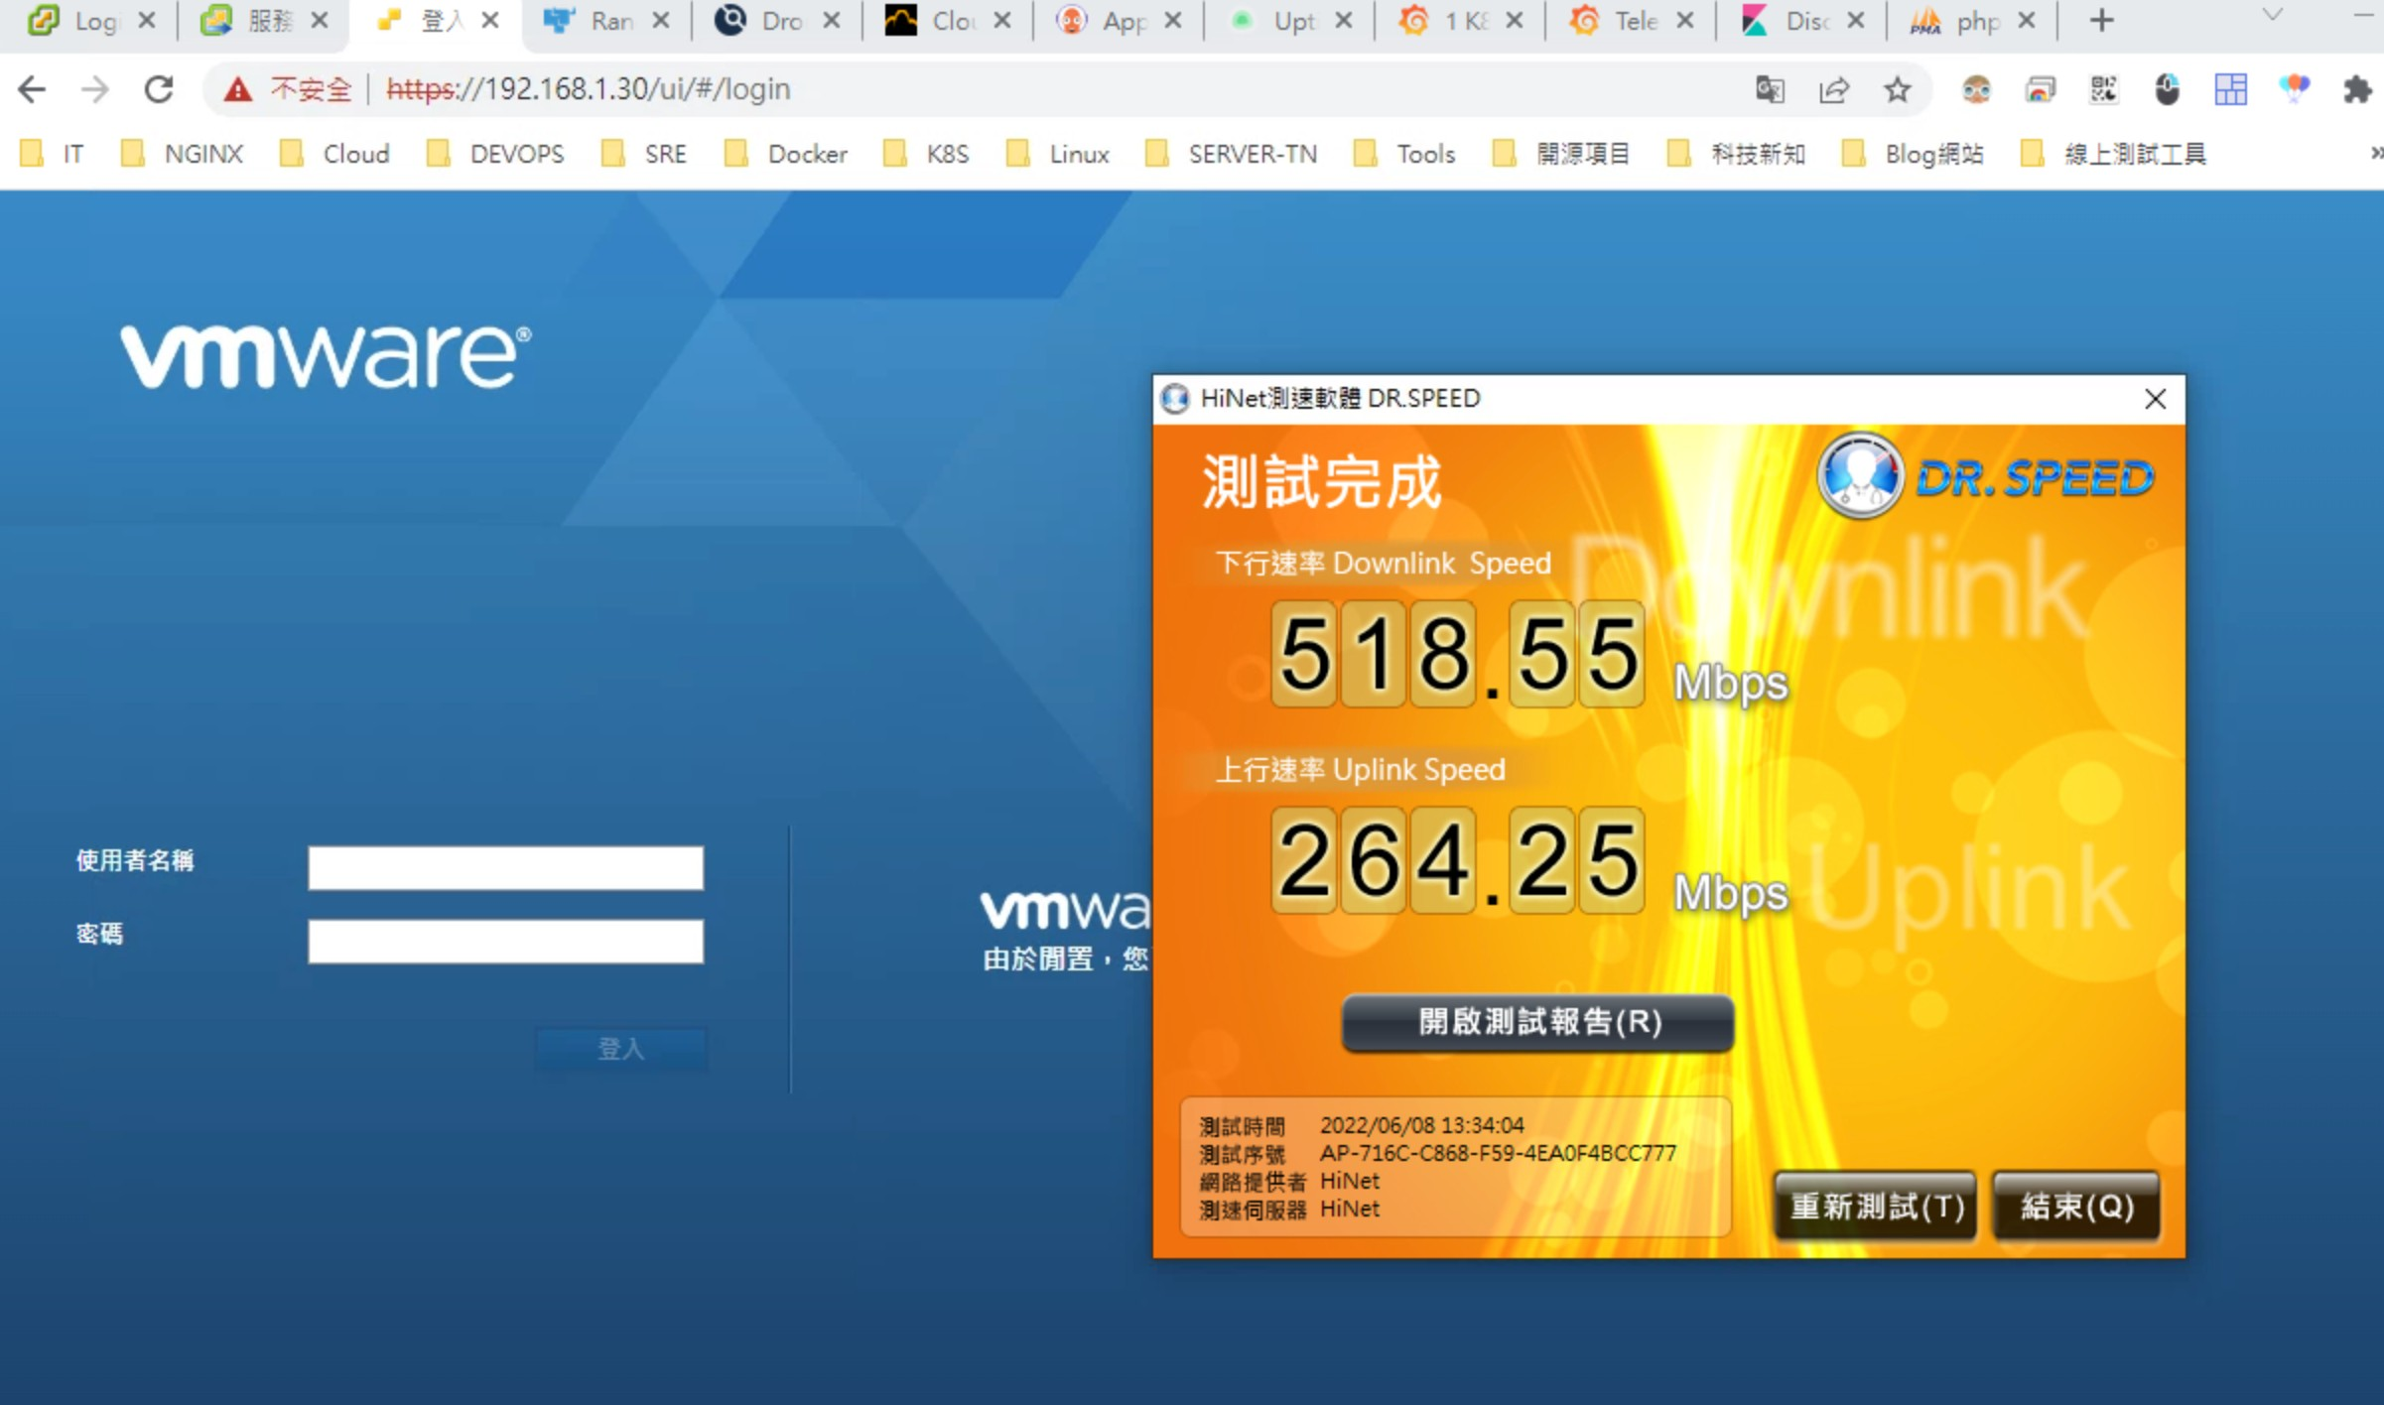The image size is (2384, 1405).
Task: Open the 開源項目 bookmark folder
Action: coord(1561,154)
